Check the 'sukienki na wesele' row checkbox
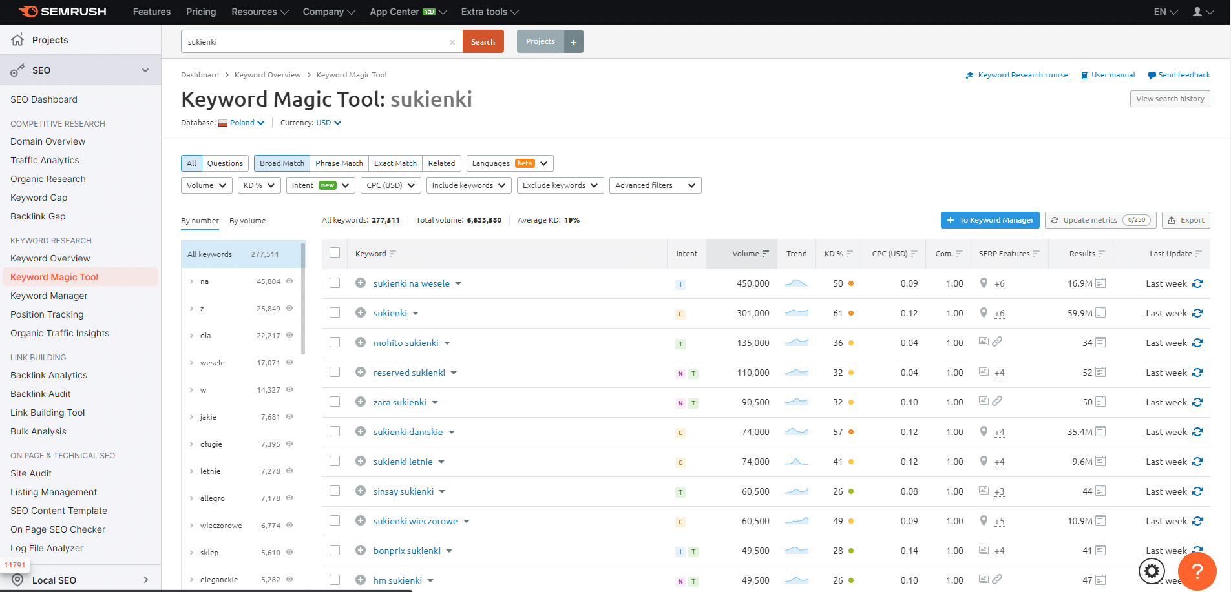This screenshot has height=592, width=1231. coord(335,283)
